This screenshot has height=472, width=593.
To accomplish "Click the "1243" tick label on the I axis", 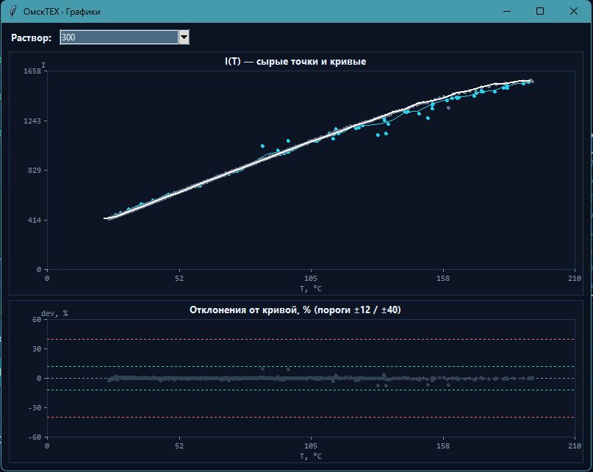I will click(32, 121).
